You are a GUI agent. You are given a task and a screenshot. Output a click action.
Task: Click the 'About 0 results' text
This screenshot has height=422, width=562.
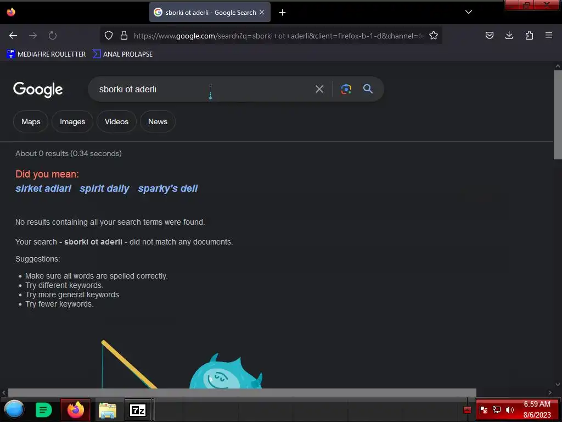point(69,154)
